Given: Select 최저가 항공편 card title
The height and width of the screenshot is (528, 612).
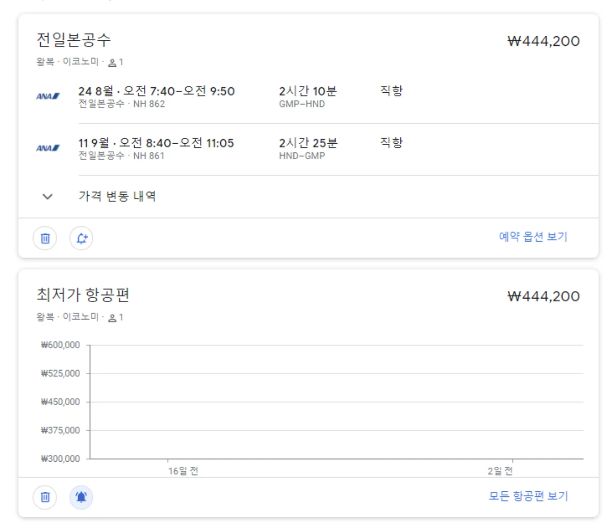Looking at the screenshot, I should pyautogui.click(x=83, y=295).
